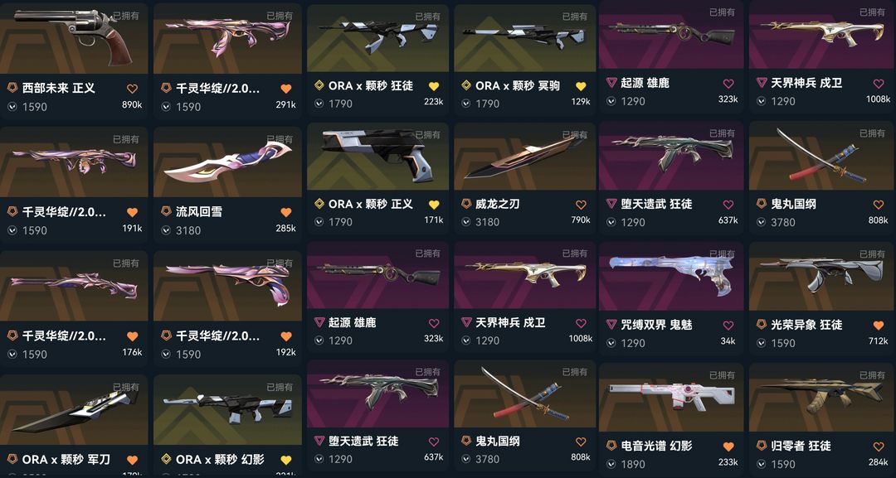
Task: Favorite the 西部未来 正义 skin with its heart
Action: coord(132,89)
